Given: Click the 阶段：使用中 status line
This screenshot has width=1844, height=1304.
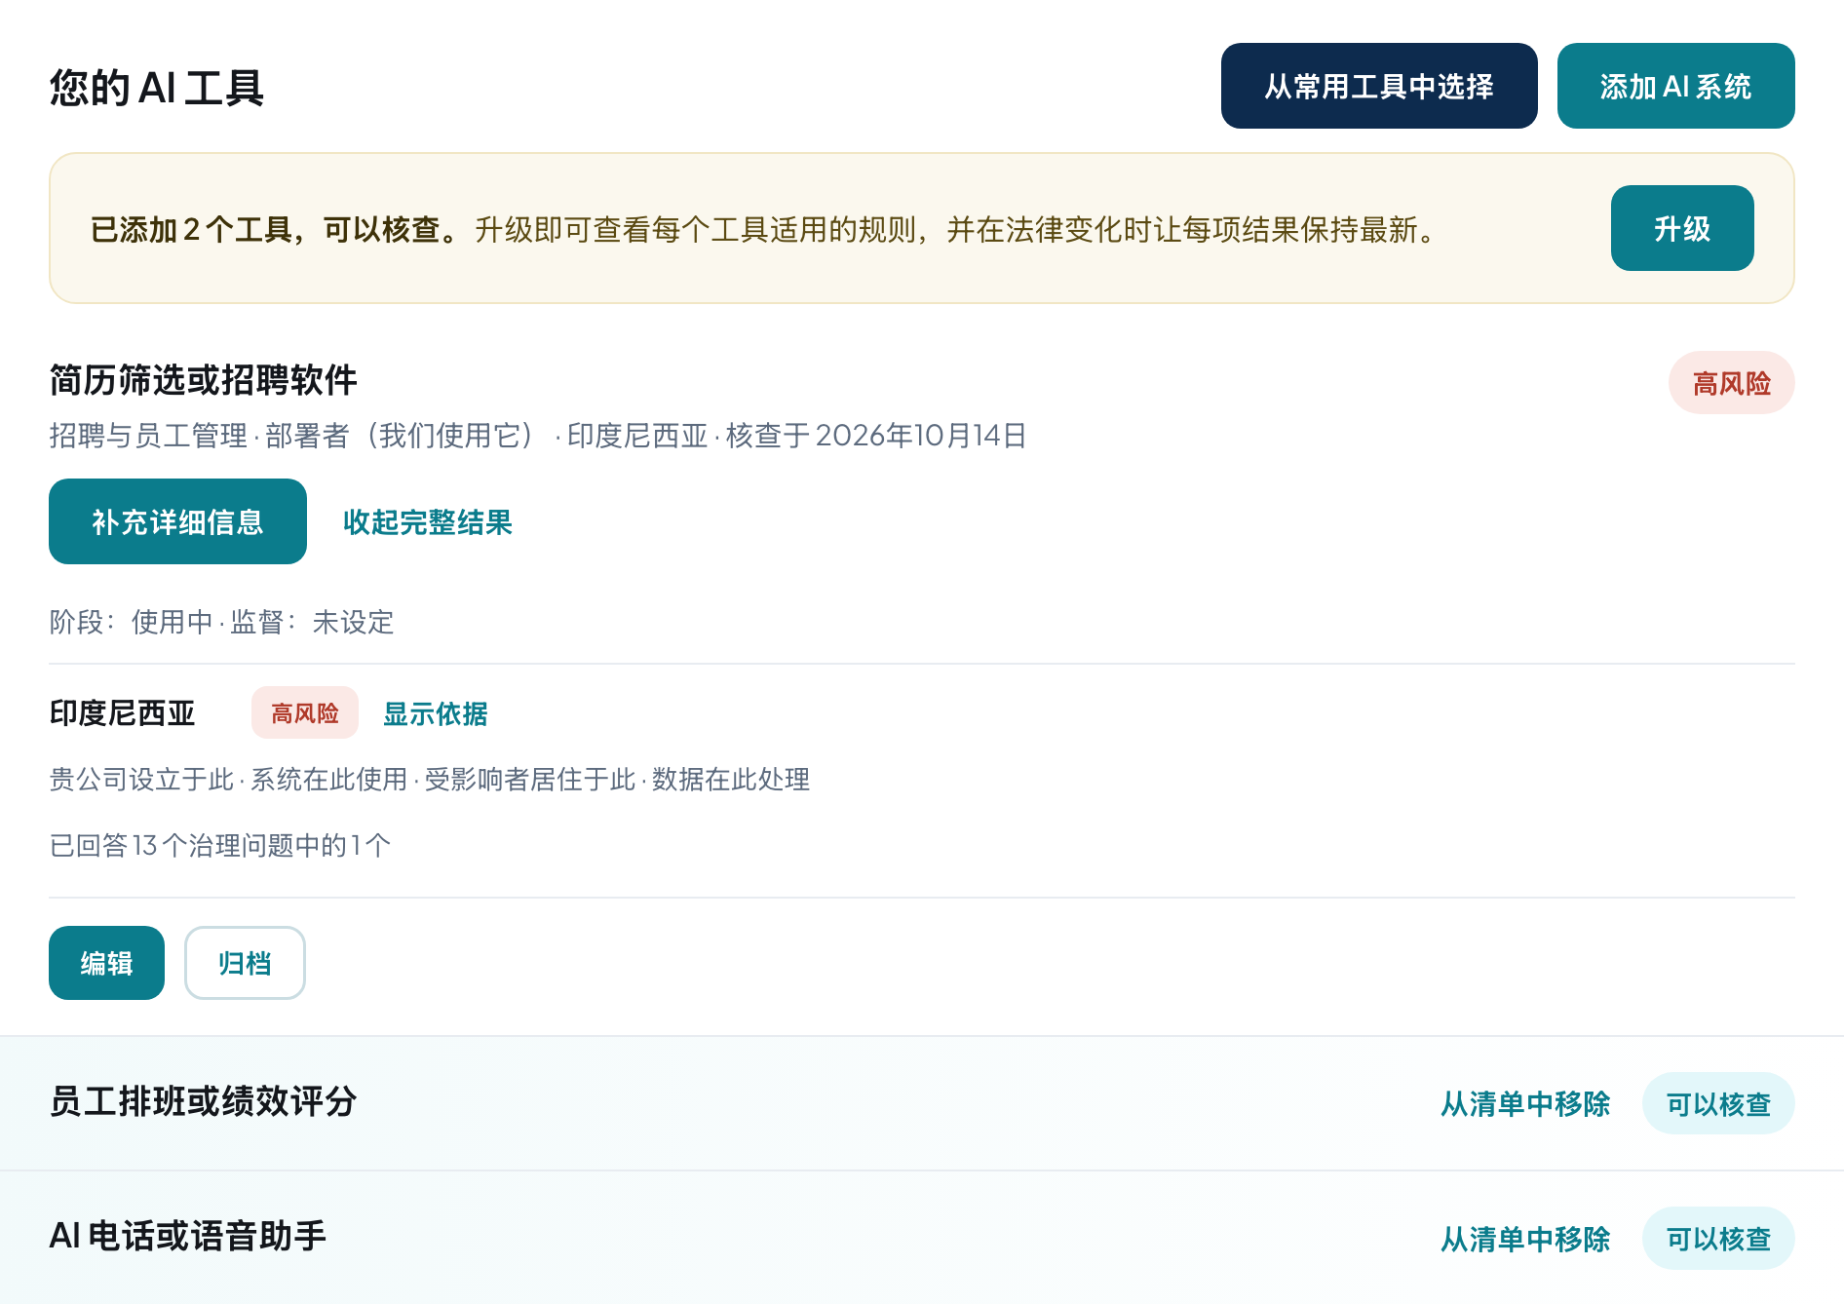Looking at the screenshot, I should click(221, 622).
